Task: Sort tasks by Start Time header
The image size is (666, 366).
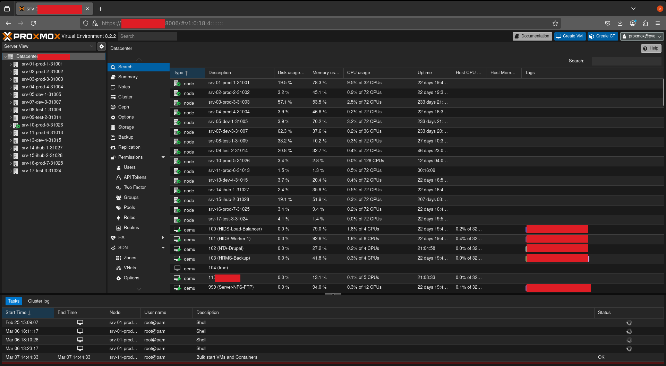Action: tap(28, 313)
